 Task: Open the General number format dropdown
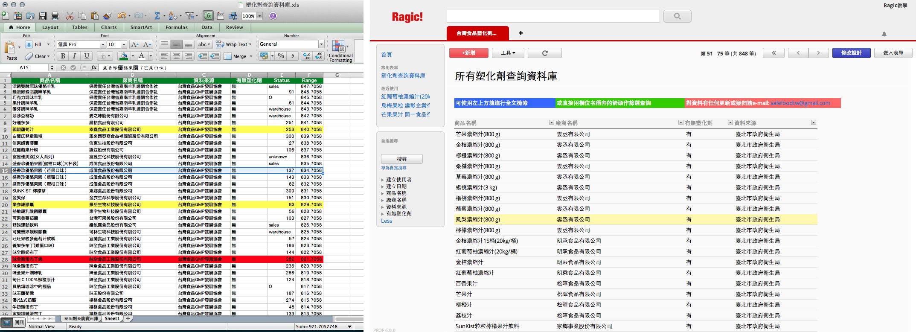[x=321, y=44]
